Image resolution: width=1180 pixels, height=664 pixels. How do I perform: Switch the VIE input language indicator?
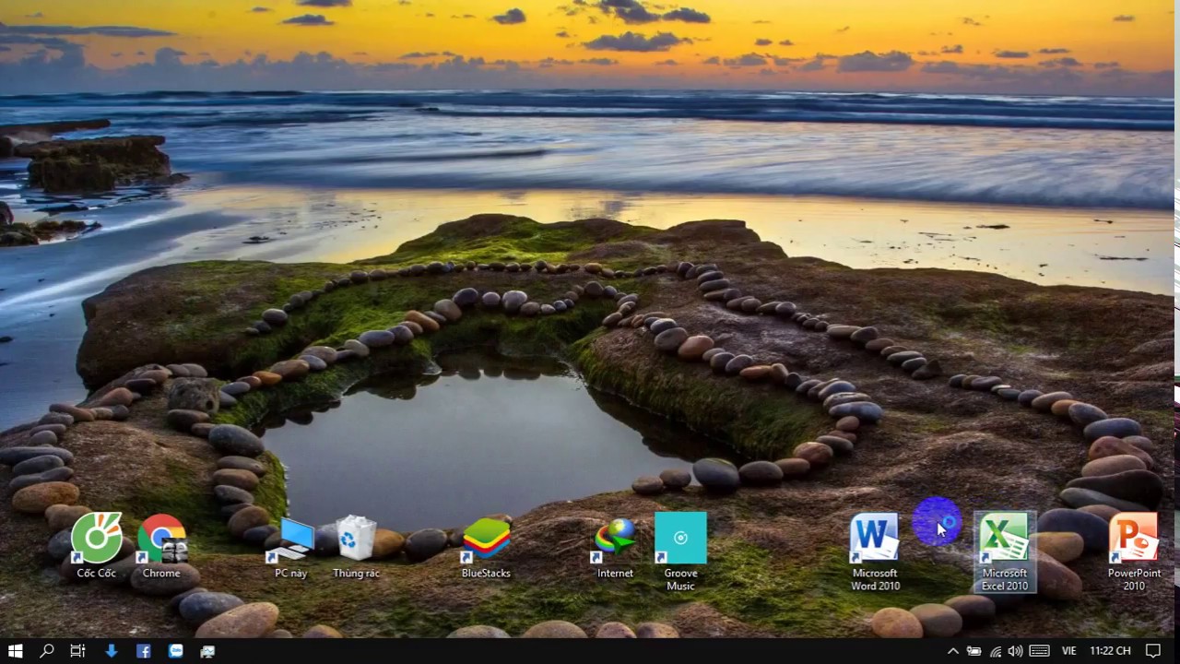pos(1069,651)
